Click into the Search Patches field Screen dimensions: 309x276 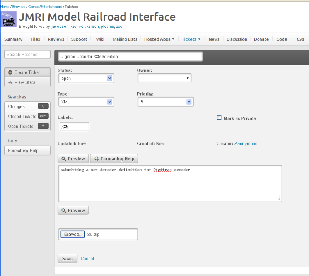[x=27, y=55]
